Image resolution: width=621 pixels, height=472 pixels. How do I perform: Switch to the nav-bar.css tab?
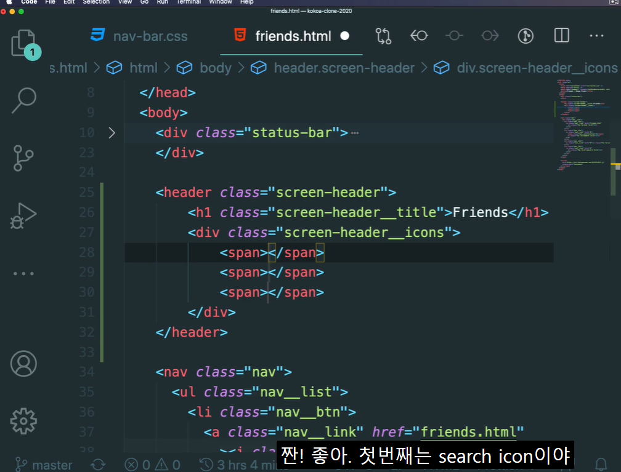tap(139, 36)
